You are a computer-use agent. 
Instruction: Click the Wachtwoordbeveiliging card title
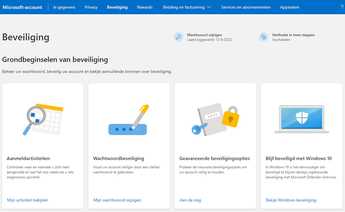119,158
